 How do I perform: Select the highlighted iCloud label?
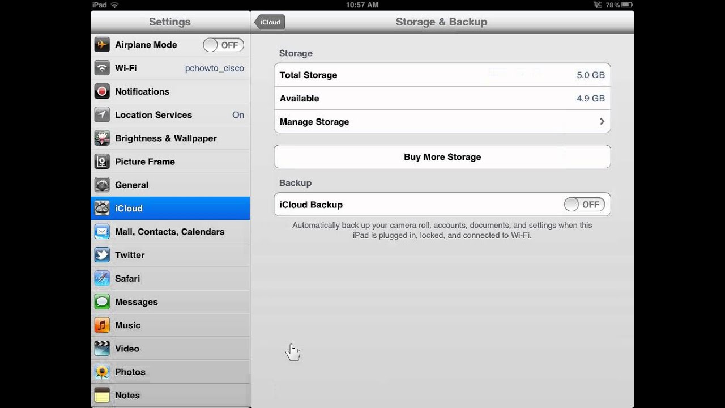pos(129,209)
